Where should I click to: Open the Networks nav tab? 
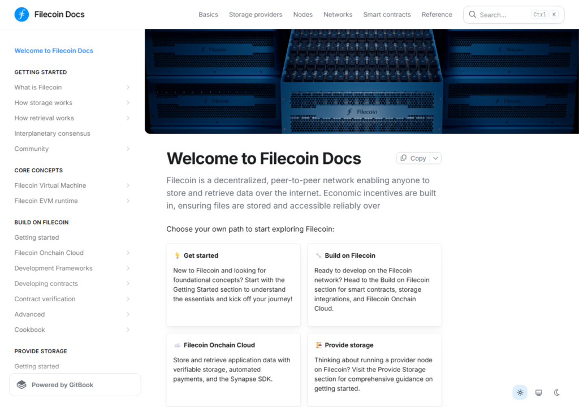pos(338,14)
